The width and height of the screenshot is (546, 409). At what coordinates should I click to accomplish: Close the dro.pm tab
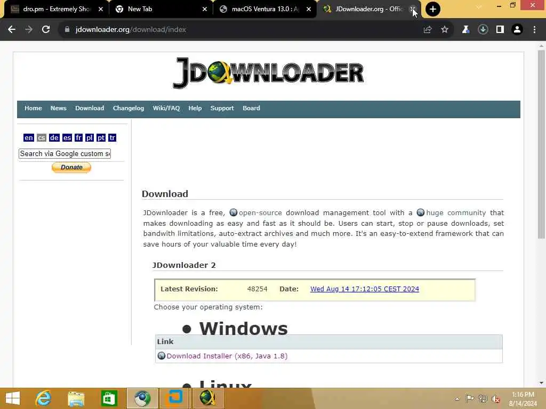tap(101, 9)
